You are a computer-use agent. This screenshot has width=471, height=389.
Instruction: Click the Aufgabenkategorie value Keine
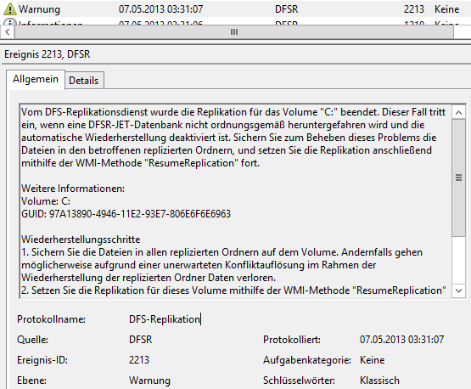tap(373, 360)
